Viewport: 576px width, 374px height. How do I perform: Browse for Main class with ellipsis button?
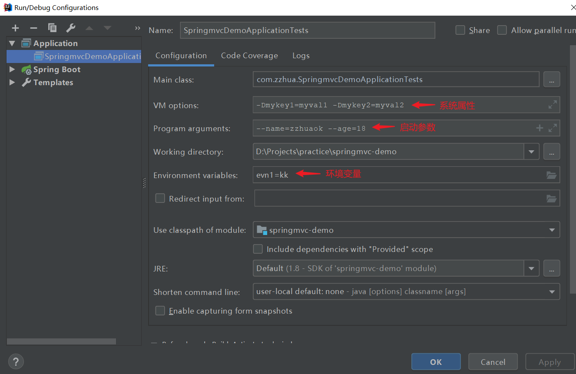(552, 79)
